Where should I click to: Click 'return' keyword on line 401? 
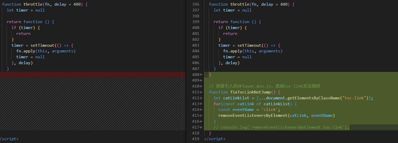coord(230,34)
